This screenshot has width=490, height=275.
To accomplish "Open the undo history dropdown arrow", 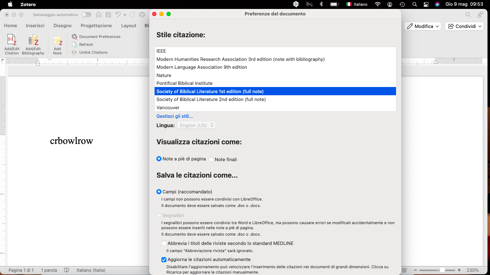I will coord(125,15).
